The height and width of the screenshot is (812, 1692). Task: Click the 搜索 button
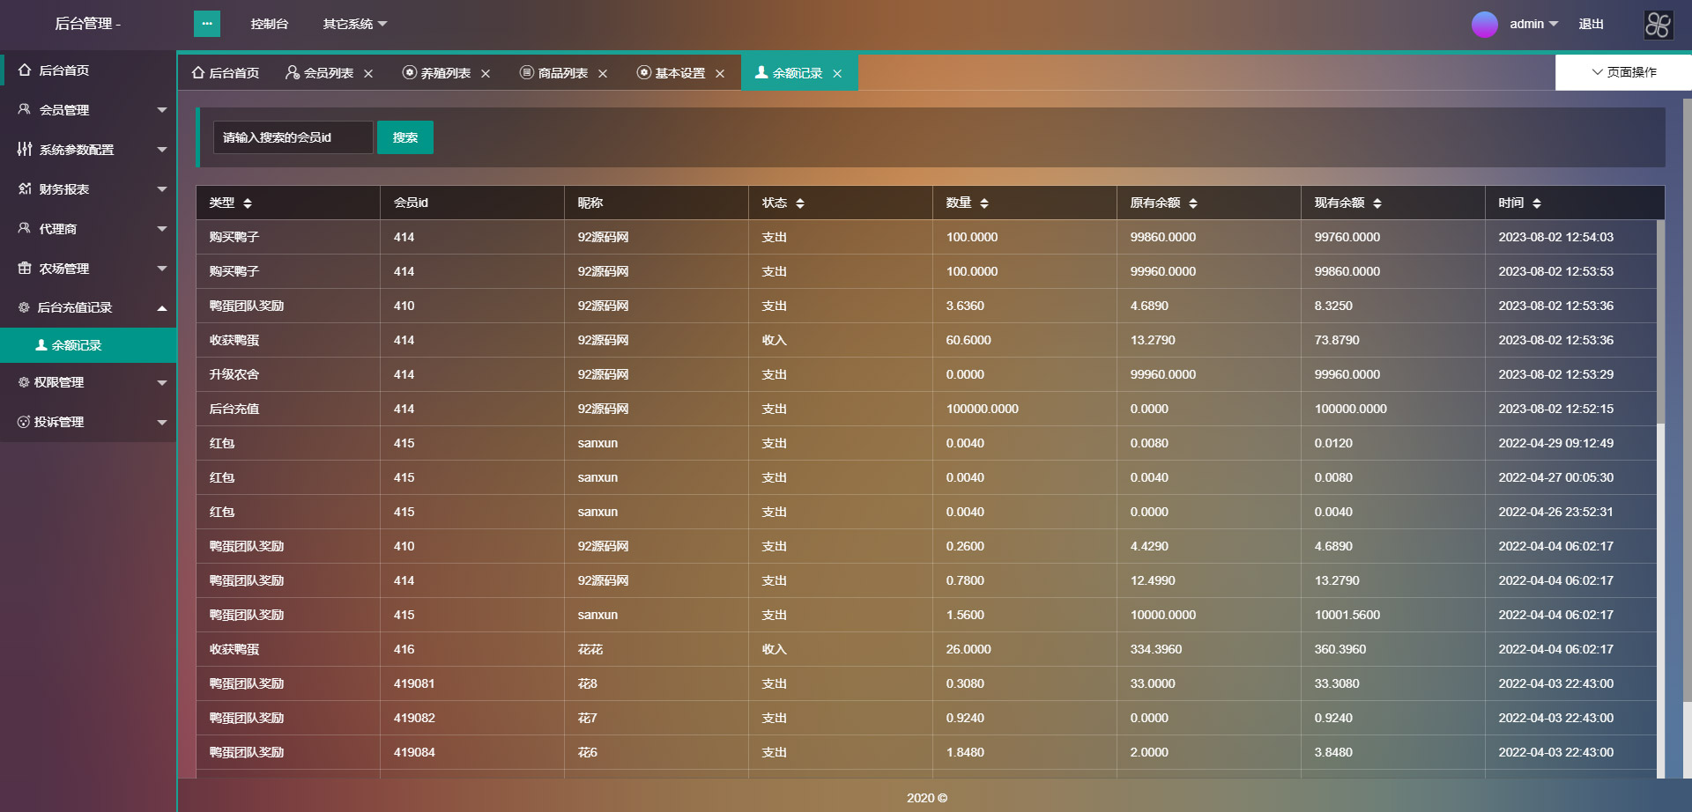coord(405,137)
